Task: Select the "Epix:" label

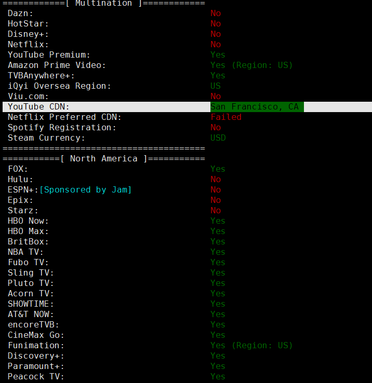Action: pos(20,200)
